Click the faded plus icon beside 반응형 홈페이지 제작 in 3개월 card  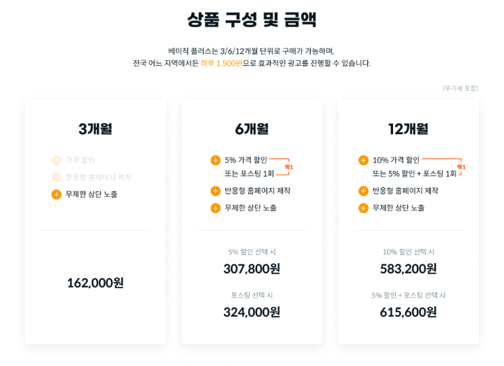(56, 177)
